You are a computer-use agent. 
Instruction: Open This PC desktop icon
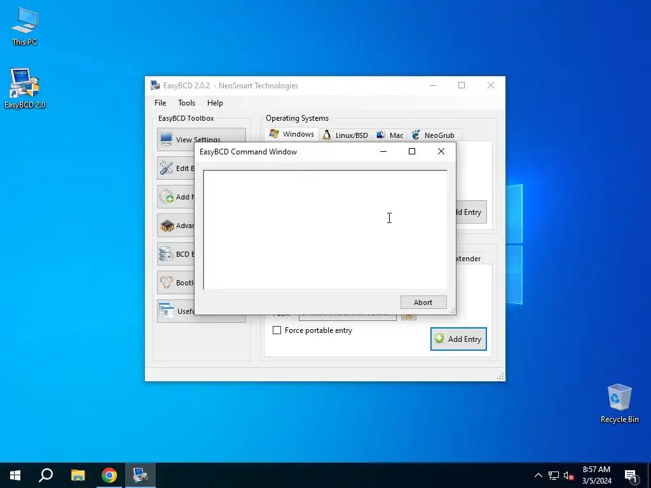(x=25, y=27)
